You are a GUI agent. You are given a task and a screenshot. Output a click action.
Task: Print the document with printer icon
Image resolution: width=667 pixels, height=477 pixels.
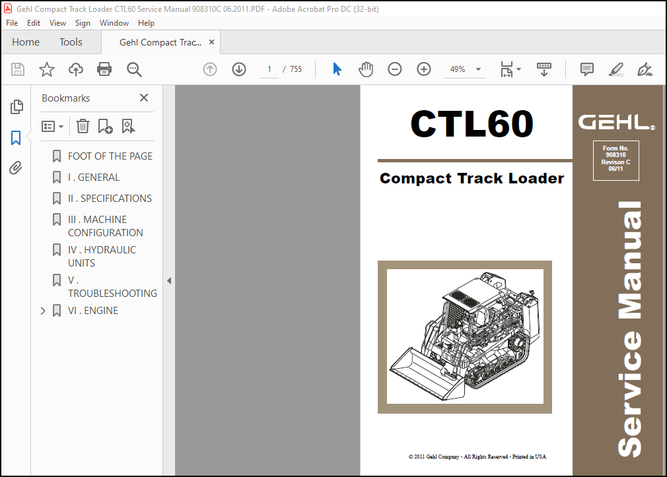(x=104, y=69)
